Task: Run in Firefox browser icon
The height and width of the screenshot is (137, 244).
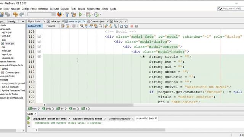Action: pos(59,14)
